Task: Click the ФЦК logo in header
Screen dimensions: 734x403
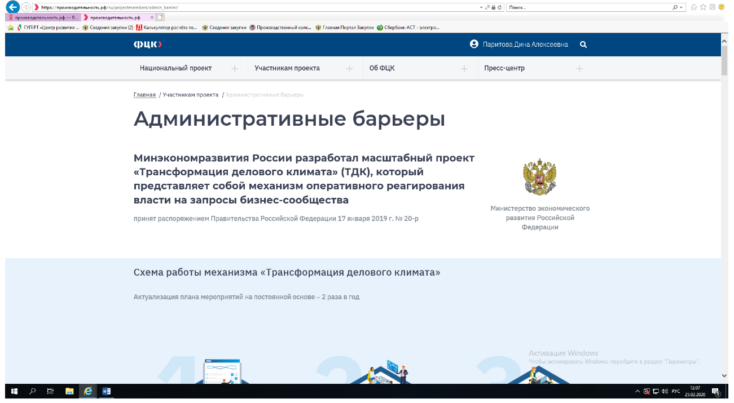Action: [148, 45]
